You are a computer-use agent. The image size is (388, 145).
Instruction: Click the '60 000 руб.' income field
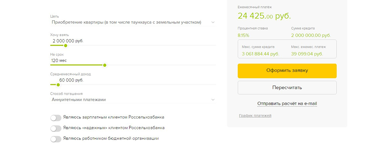[71, 80]
